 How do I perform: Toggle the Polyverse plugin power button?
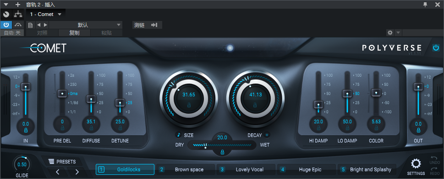click(436, 47)
